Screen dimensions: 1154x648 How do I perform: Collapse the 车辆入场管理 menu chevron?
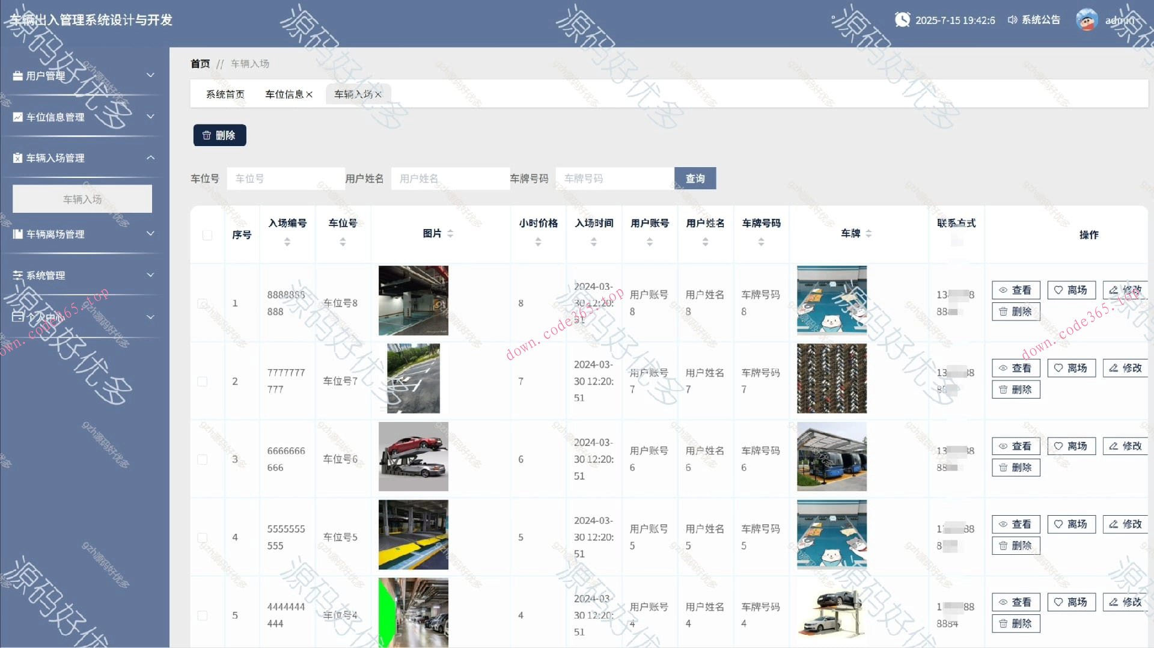150,157
